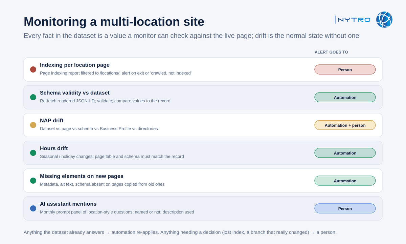This screenshot has width=406, height=244.
Task: Click the subtitle starting 'Every fact in the dataset'
Action: click(191, 36)
